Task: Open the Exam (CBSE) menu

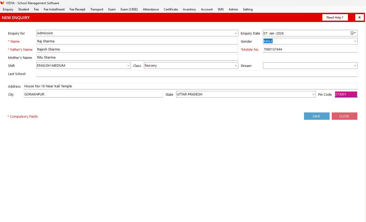Action: [x=129, y=9]
